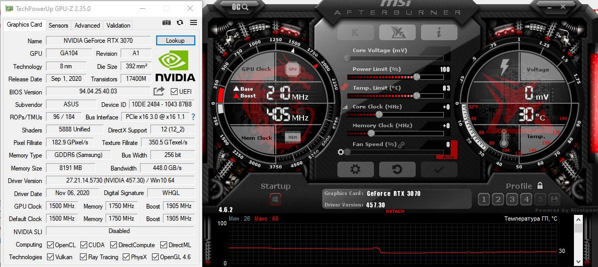The height and width of the screenshot is (267, 598).
Task: Click the GPU-Z refresh icon
Action: click(180, 23)
